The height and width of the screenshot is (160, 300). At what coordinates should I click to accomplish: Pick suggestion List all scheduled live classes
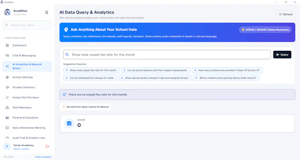click(x=90, y=78)
